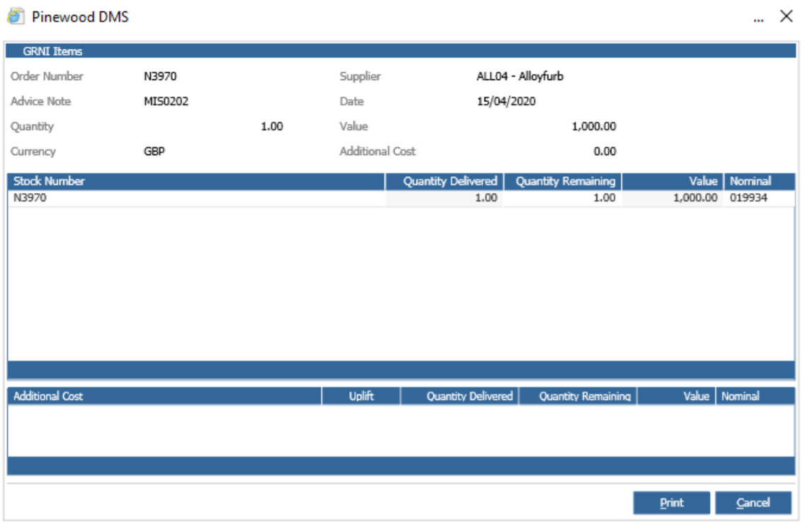
Task: Close the Pinewood DMS window
Action: point(786,16)
